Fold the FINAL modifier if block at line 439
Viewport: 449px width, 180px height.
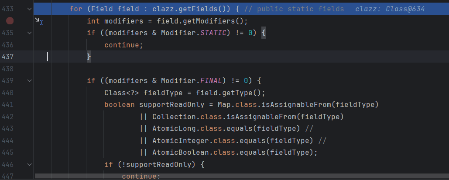[x=29, y=80]
